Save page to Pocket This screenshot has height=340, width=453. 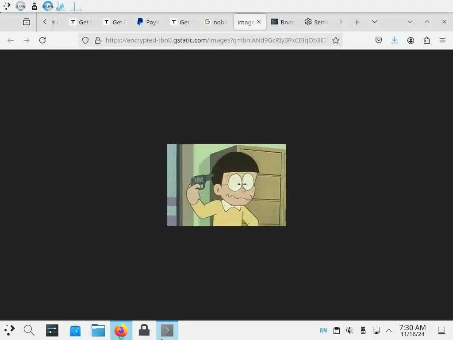pyautogui.click(x=379, y=40)
